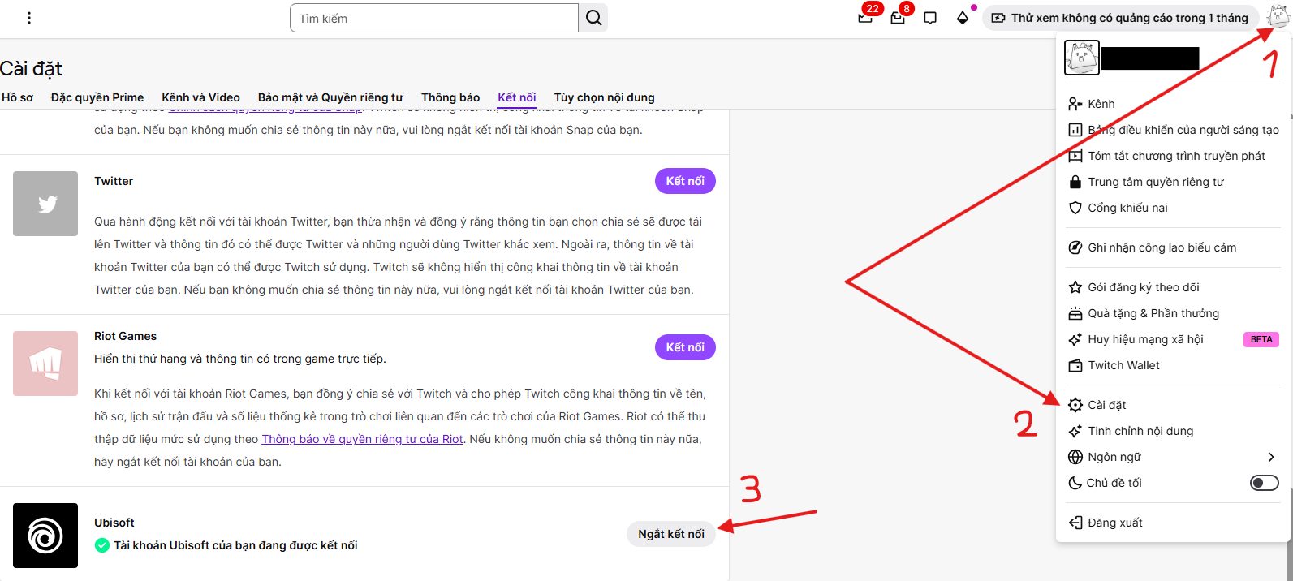
Task: Click the green Ubisoft connected checkmark
Action: pyautogui.click(x=102, y=545)
